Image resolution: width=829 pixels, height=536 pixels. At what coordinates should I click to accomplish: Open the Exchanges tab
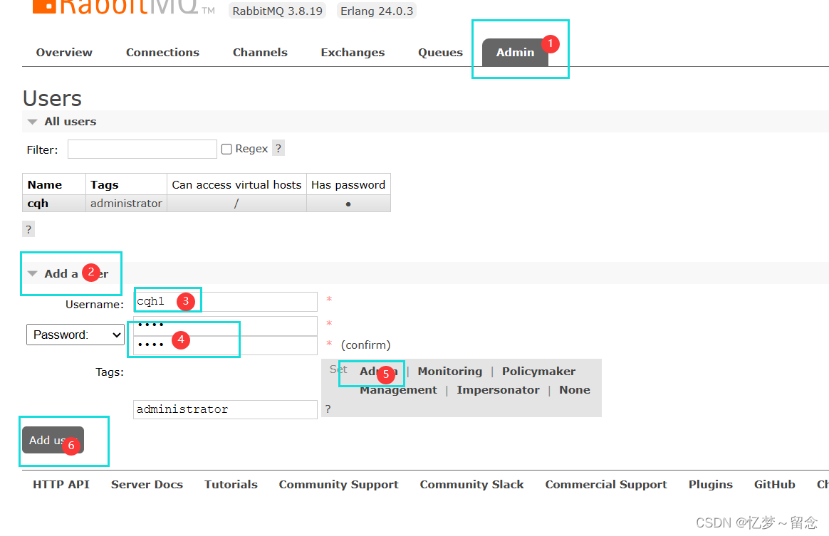(x=353, y=52)
